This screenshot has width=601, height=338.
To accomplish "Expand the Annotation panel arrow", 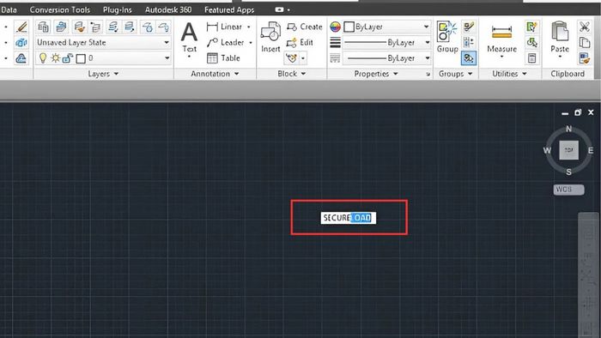I will [x=236, y=74].
